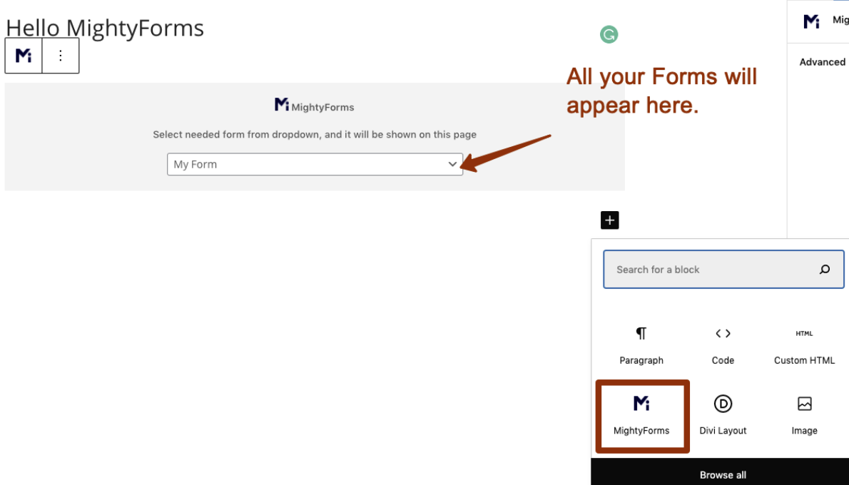
Task: Click the black plus add-block button
Action: pos(610,220)
